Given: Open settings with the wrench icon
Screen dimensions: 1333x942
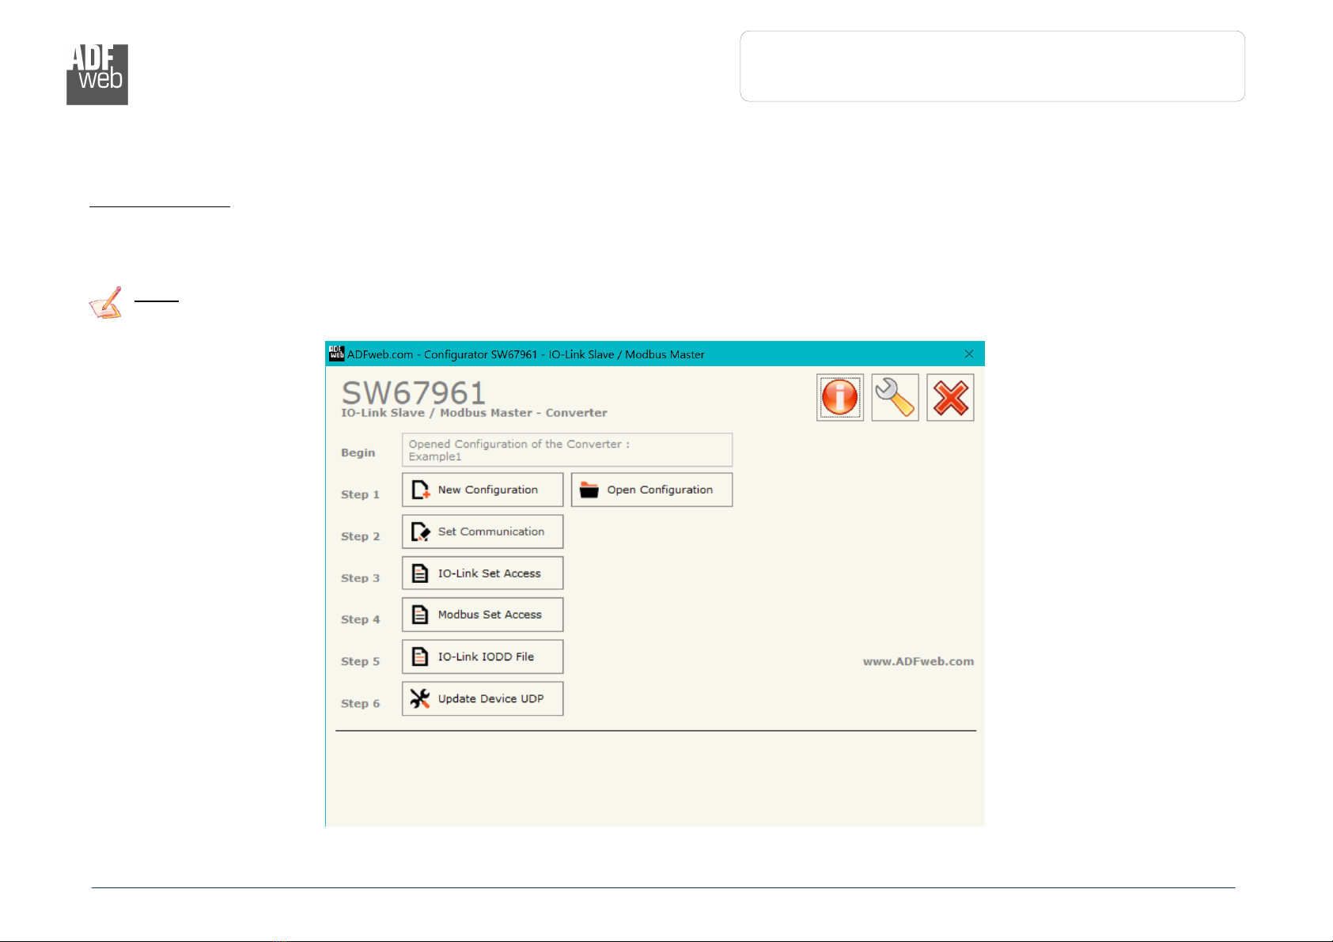Looking at the screenshot, I should (895, 397).
